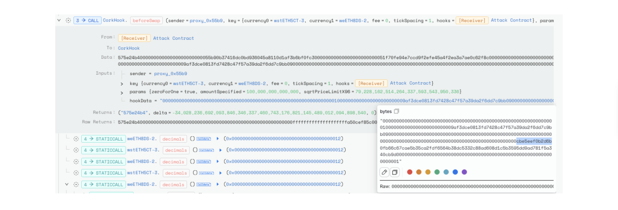Viewport: 618px width, 210px height.
Task: Click the beforeSwap function badge
Action: click(146, 20)
